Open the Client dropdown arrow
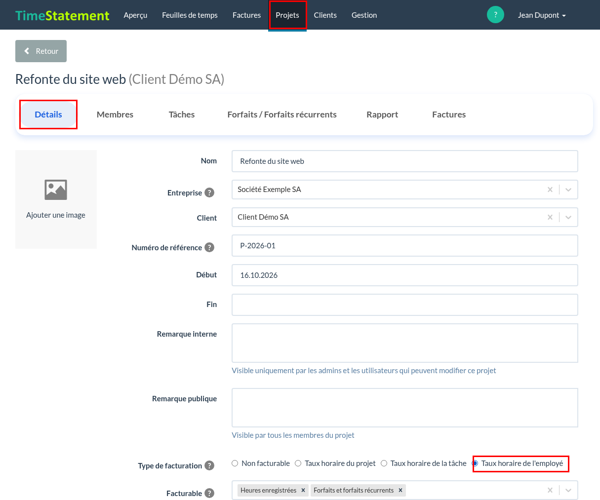This screenshot has height=500, width=600. (568, 217)
